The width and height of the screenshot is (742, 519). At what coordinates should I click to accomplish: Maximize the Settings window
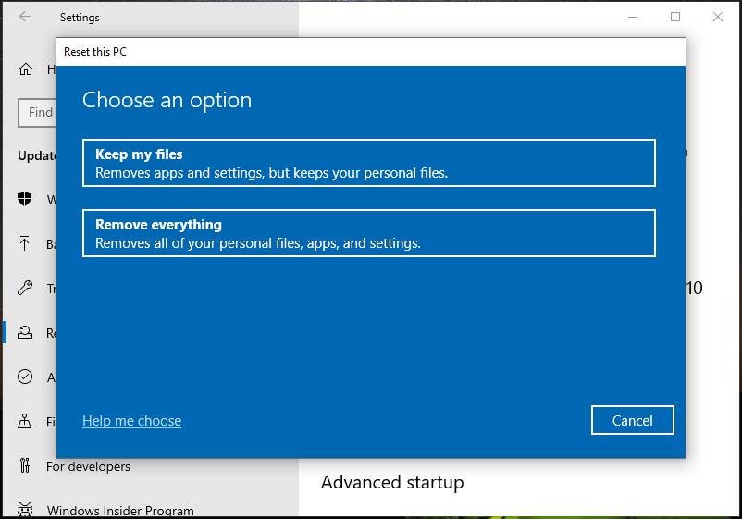pos(675,17)
